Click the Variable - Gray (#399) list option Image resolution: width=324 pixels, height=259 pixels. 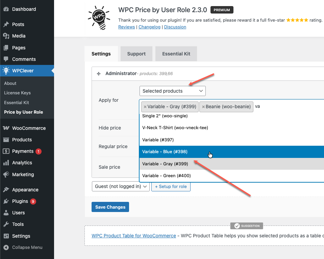pyautogui.click(x=232, y=164)
